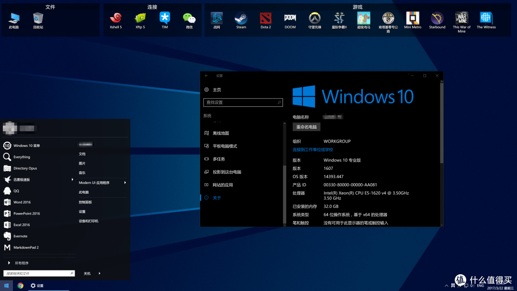Open Chrome from the taskbar
Image resolution: width=517 pixels, height=291 pixels.
pyautogui.click(x=21, y=286)
